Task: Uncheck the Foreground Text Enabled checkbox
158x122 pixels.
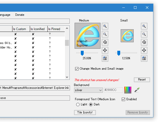Action: click(x=123, y=99)
